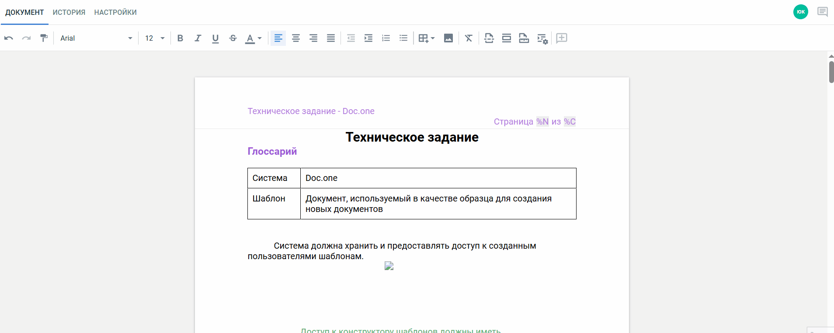Viewport: 834px width, 333px height.
Task: Insert an image
Action: pos(448,38)
